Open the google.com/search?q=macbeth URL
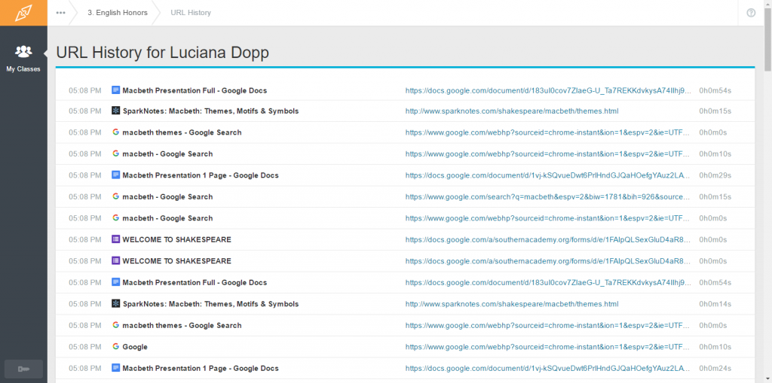Image resolution: width=772 pixels, height=383 pixels. coord(547,196)
